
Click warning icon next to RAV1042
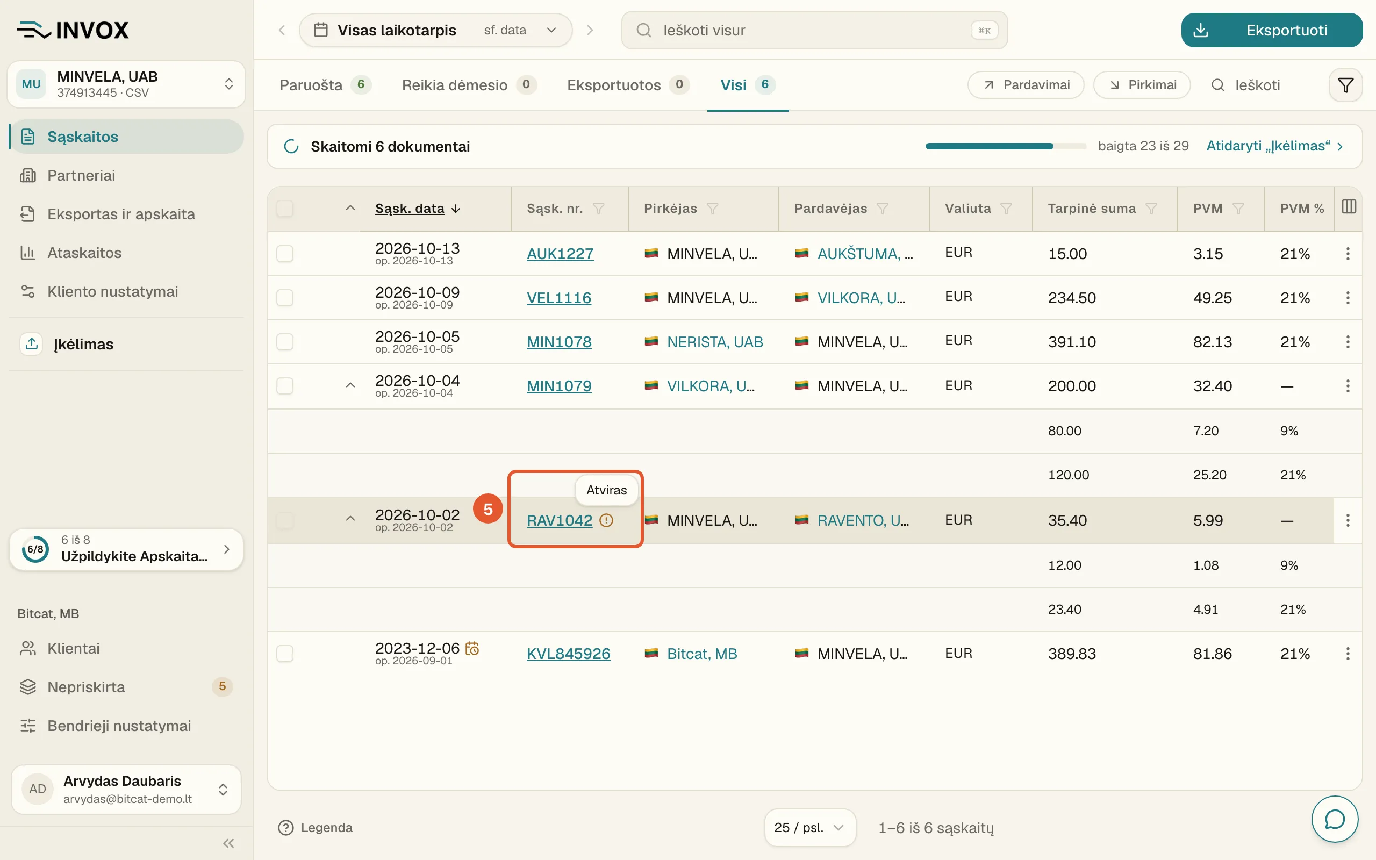point(607,520)
